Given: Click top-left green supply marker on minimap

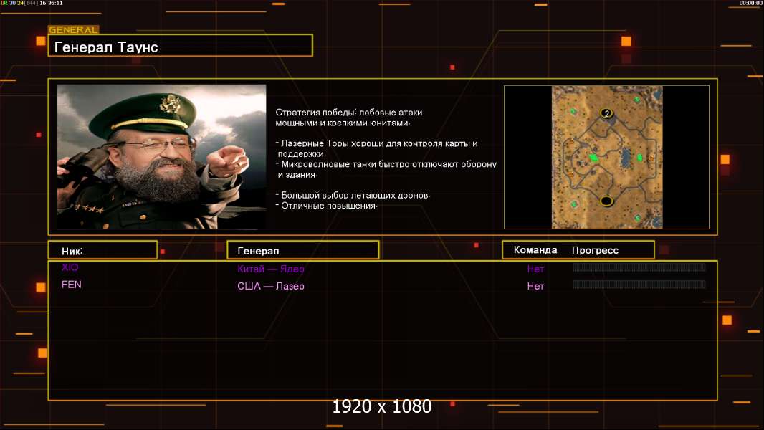Looking at the screenshot, I should [x=573, y=113].
